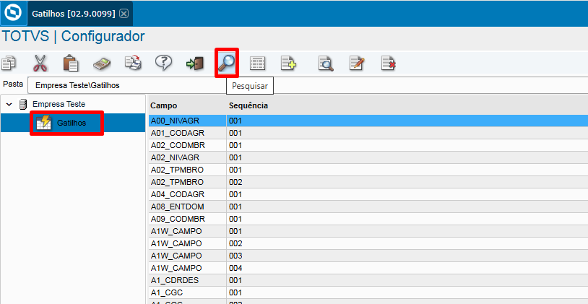The height and width of the screenshot is (304, 588).
Task: Click the Pesquisar magnifying glass icon
Action: tap(227, 63)
